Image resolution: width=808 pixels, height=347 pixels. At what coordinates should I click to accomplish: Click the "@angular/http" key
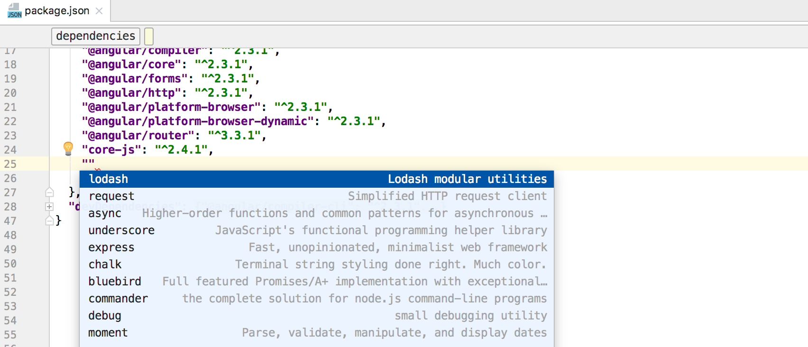(131, 93)
